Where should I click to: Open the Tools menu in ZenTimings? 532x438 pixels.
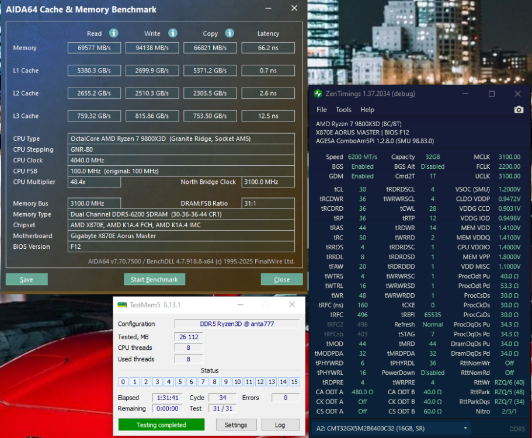[343, 110]
